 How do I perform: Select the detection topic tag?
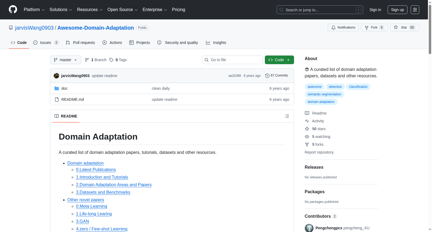(x=335, y=87)
